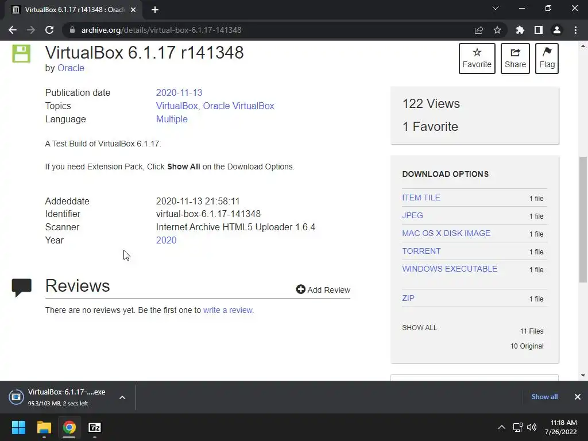Screen dimensions: 588x441
Task: Download the WINDOWS EXECUTABLE file
Action: (x=450, y=269)
